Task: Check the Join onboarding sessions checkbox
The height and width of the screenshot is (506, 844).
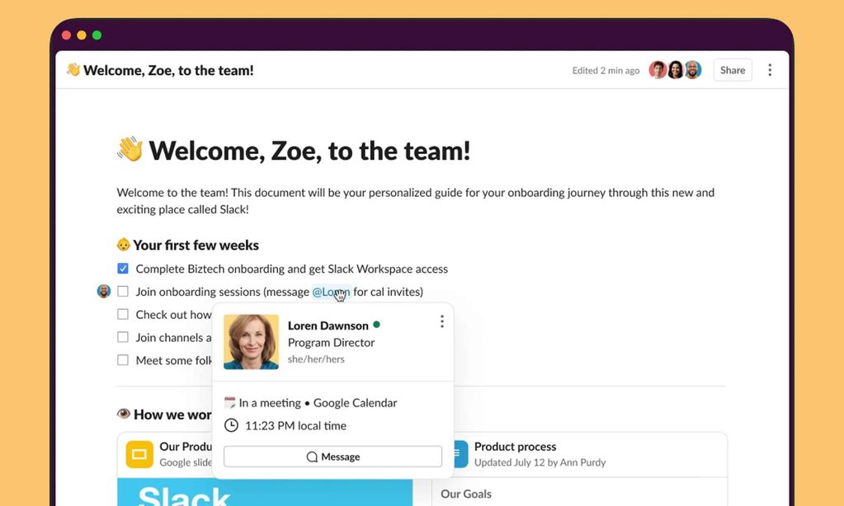Action: tap(122, 291)
